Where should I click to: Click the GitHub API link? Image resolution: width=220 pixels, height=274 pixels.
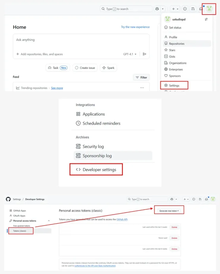(122, 219)
